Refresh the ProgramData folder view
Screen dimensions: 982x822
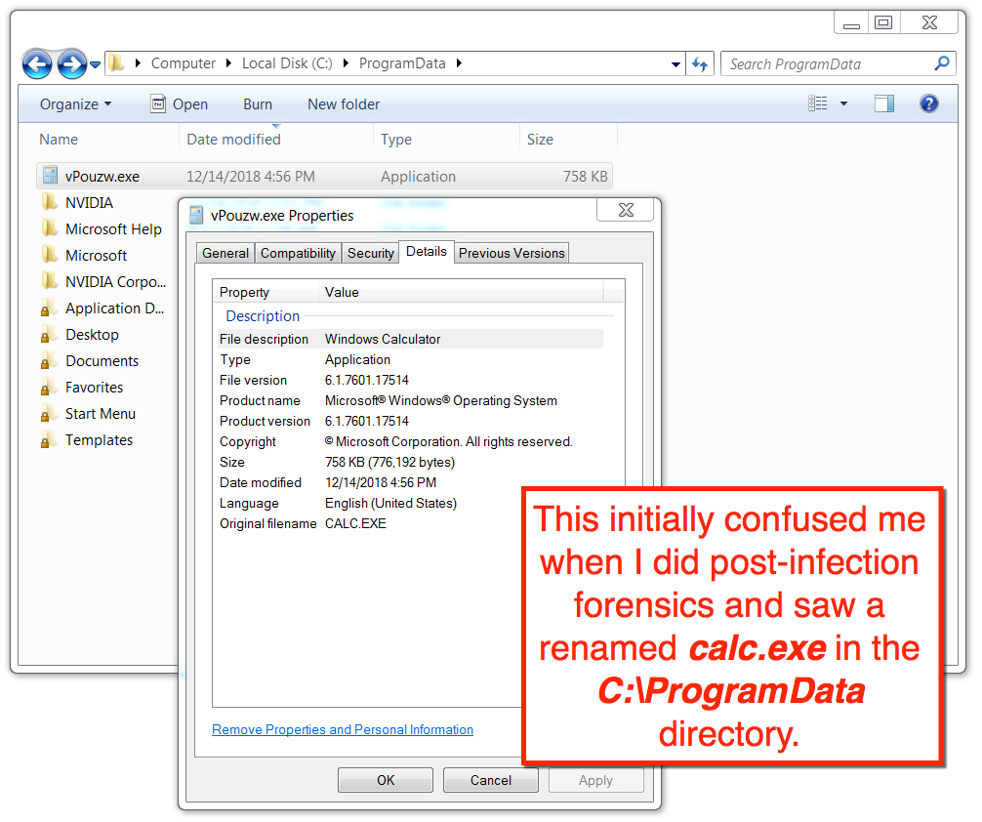tap(700, 63)
